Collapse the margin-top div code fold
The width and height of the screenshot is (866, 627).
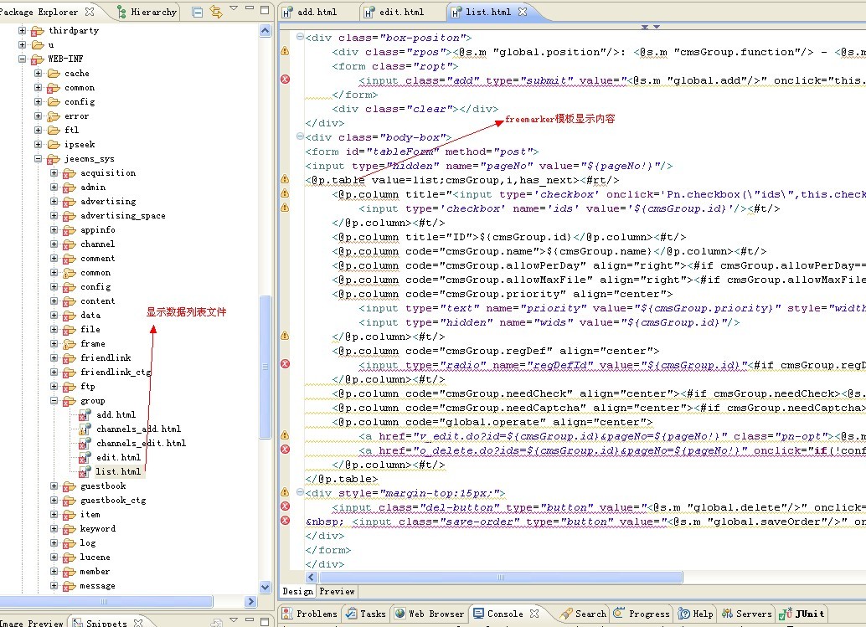click(300, 492)
